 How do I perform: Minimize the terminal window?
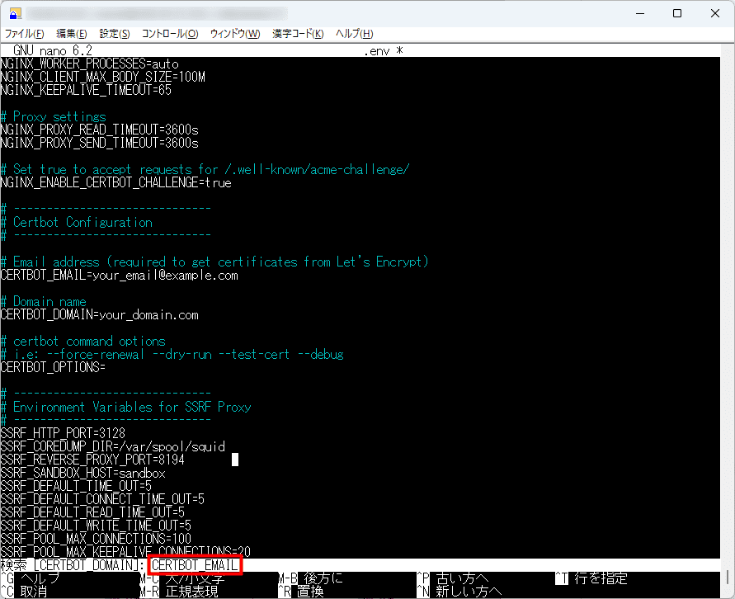coord(639,13)
